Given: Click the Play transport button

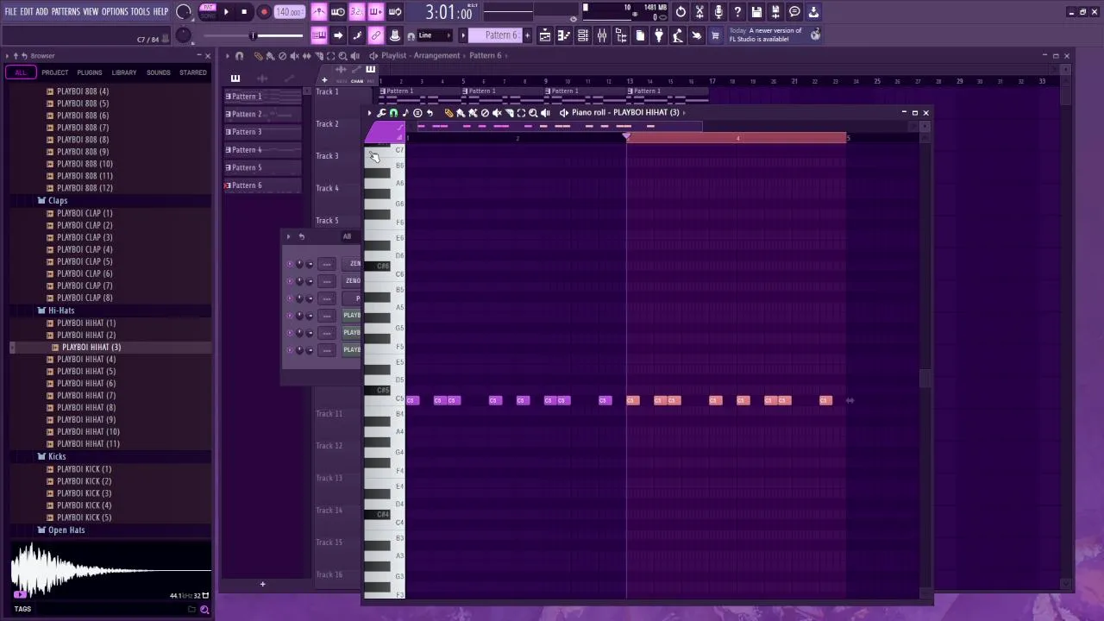Looking at the screenshot, I should pos(226,12).
